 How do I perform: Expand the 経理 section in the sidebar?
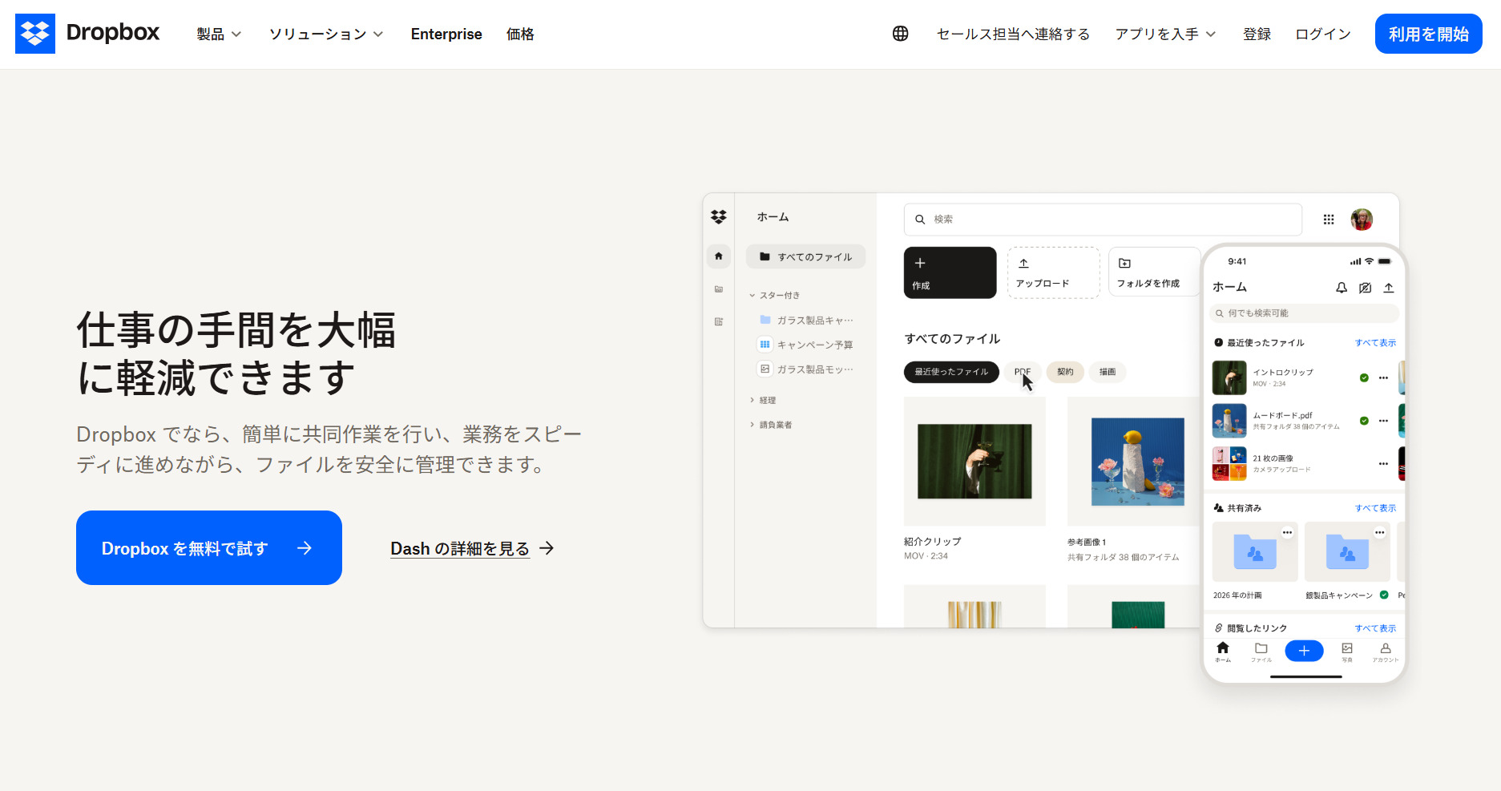[x=765, y=399]
